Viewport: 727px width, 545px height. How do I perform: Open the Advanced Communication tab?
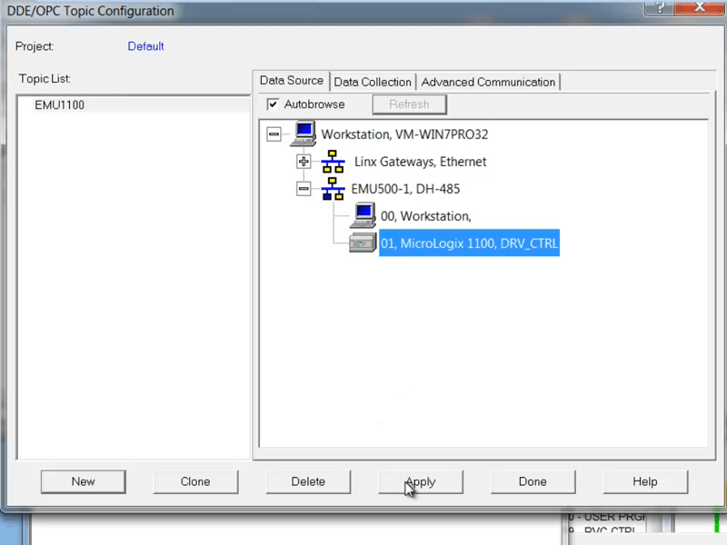pos(488,82)
